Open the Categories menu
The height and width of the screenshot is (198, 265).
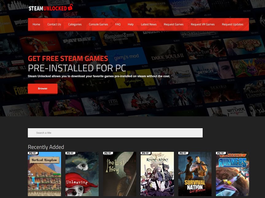pos(75,24)
